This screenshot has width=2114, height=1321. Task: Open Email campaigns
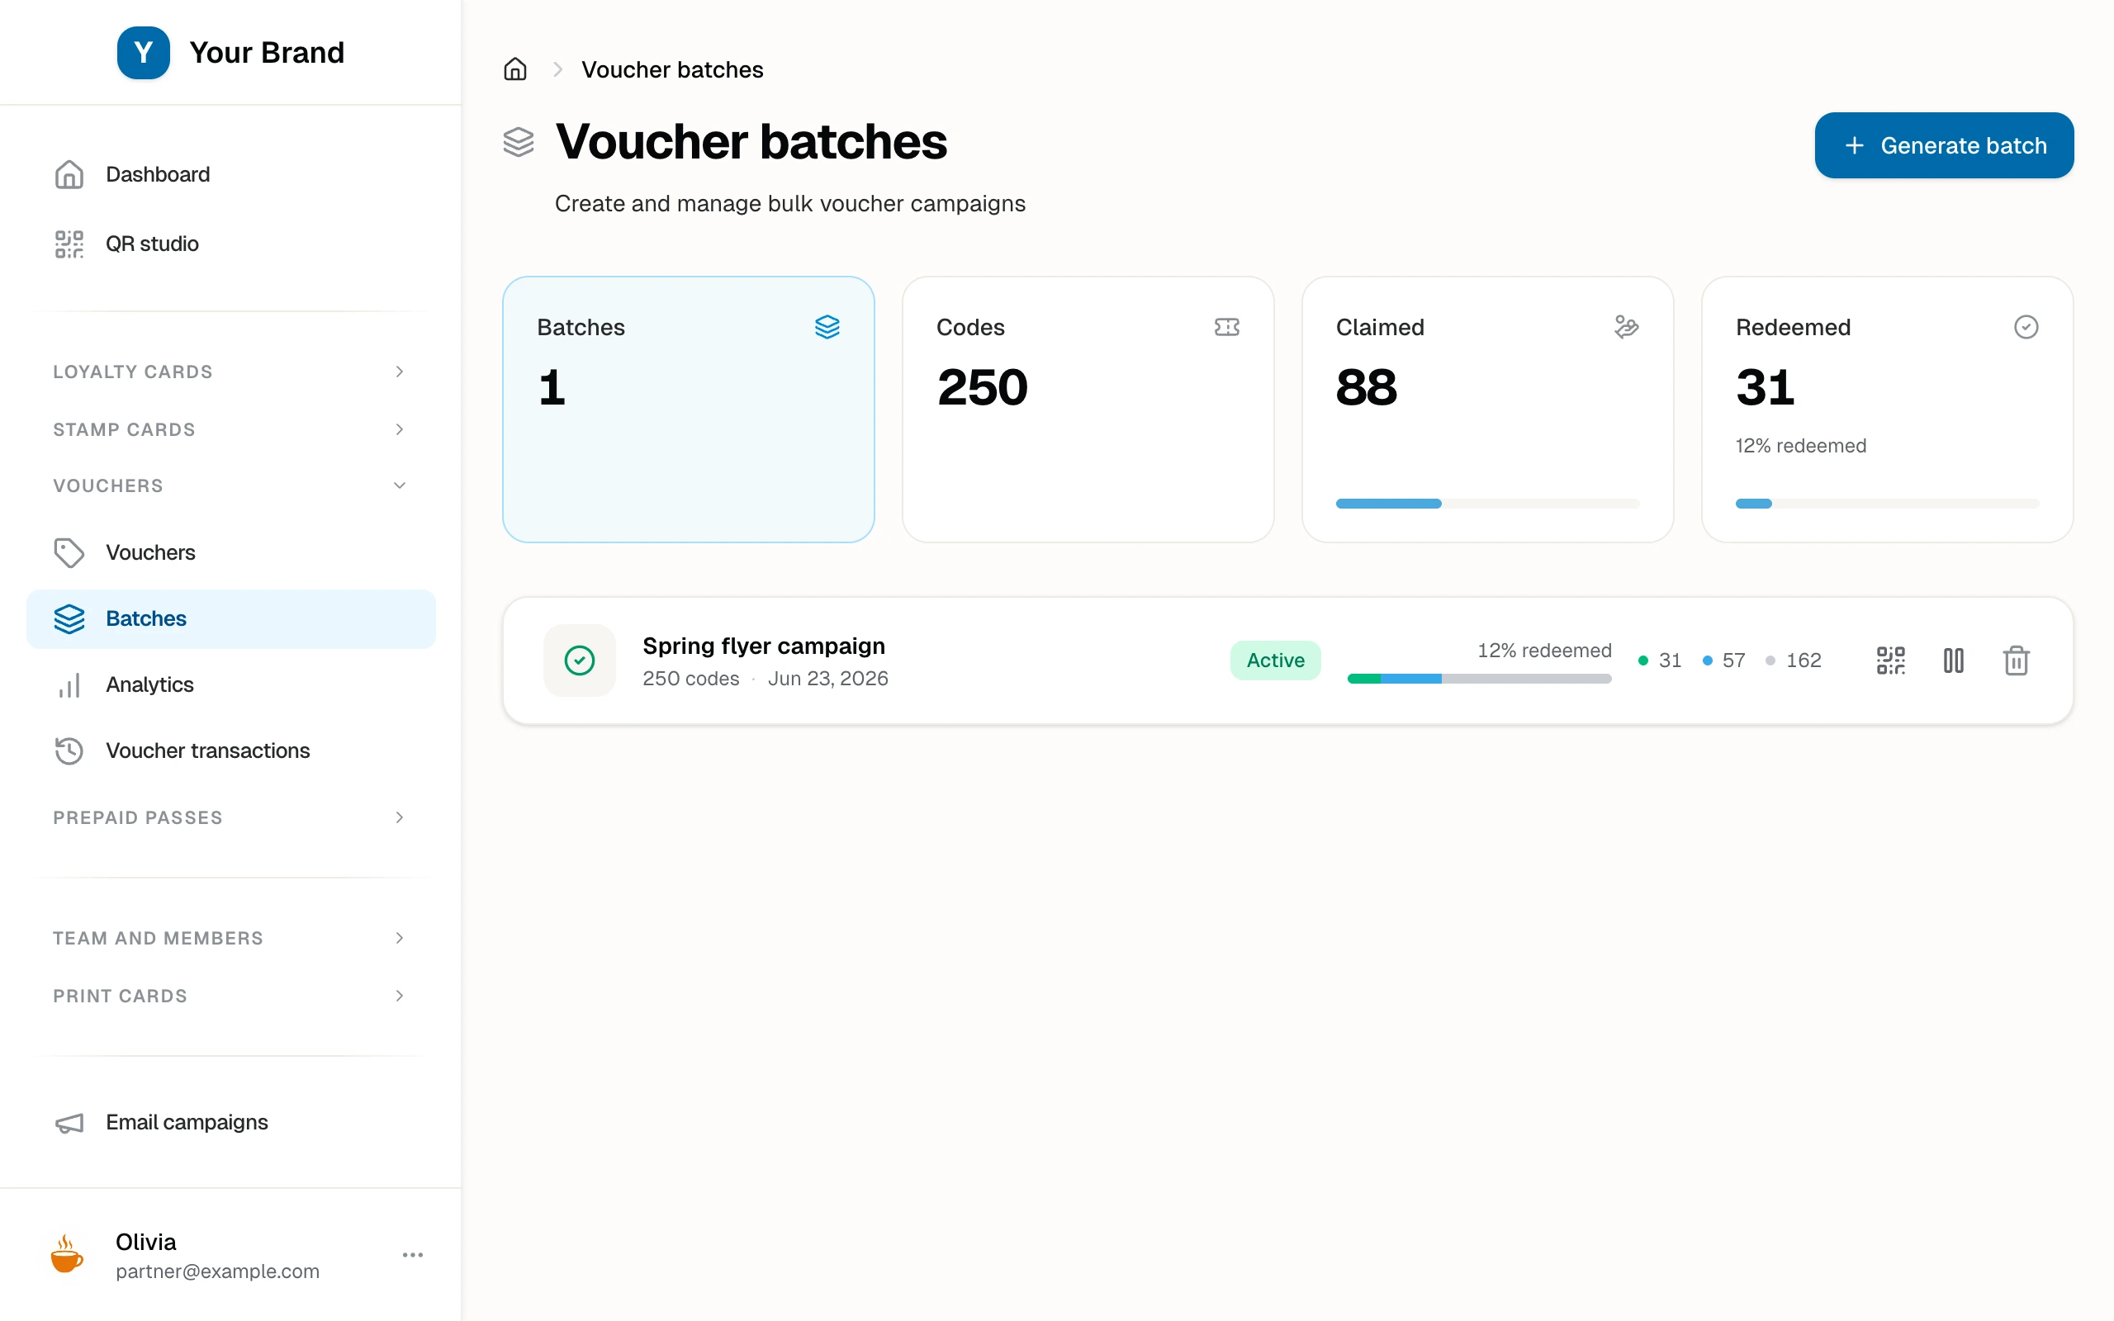coord(230,1122)
